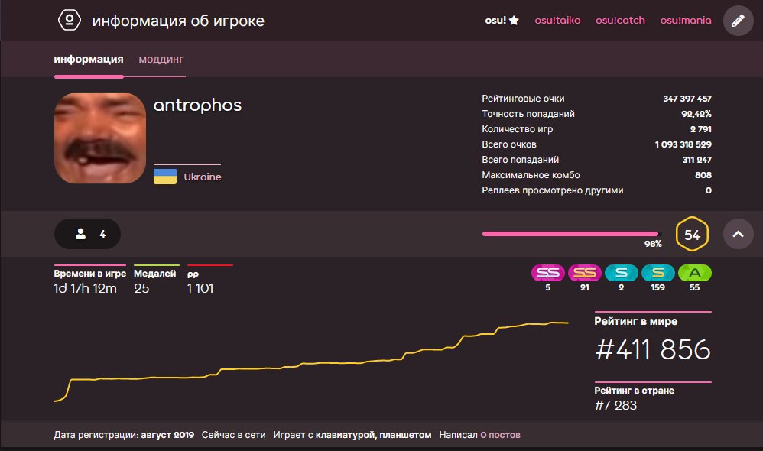Click the ranked score value 347 397 457
This screenshot has width=763, height=451.
pos(687,99)
